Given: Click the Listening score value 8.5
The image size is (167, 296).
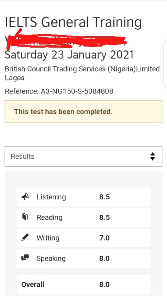Looking at the screenshot, I should (104, 197).
